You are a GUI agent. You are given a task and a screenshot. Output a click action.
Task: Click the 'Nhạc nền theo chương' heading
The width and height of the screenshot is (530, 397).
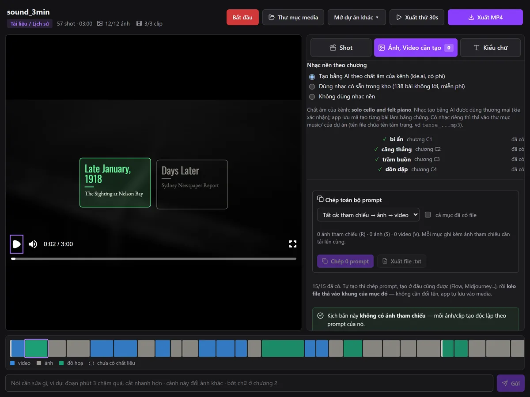click(x=337, y=65)
